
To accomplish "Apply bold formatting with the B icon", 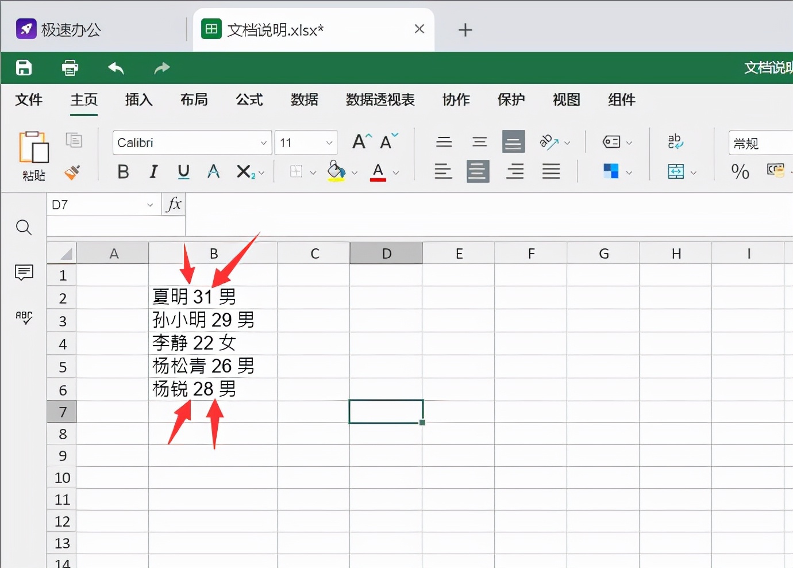I will 123,171.
